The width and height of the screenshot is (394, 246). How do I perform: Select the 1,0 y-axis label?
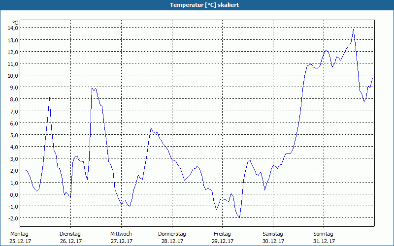(x=14, y=183)
